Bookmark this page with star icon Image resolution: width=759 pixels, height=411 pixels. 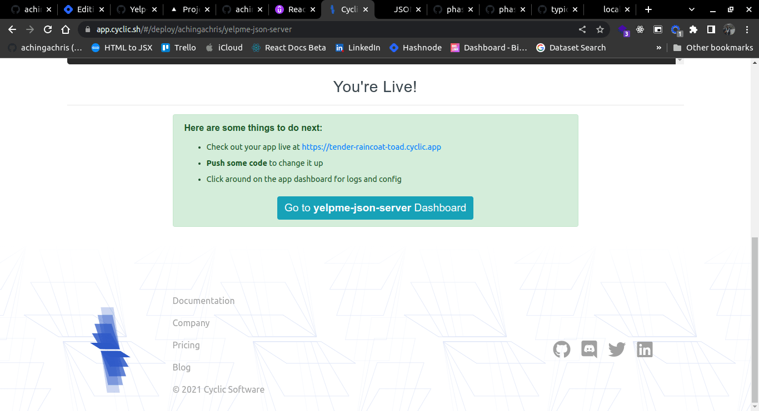pos(600,29)
